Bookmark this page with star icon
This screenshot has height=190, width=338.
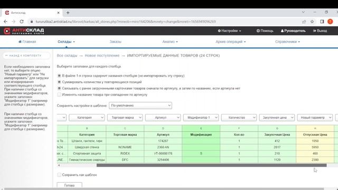coord(312,22)
